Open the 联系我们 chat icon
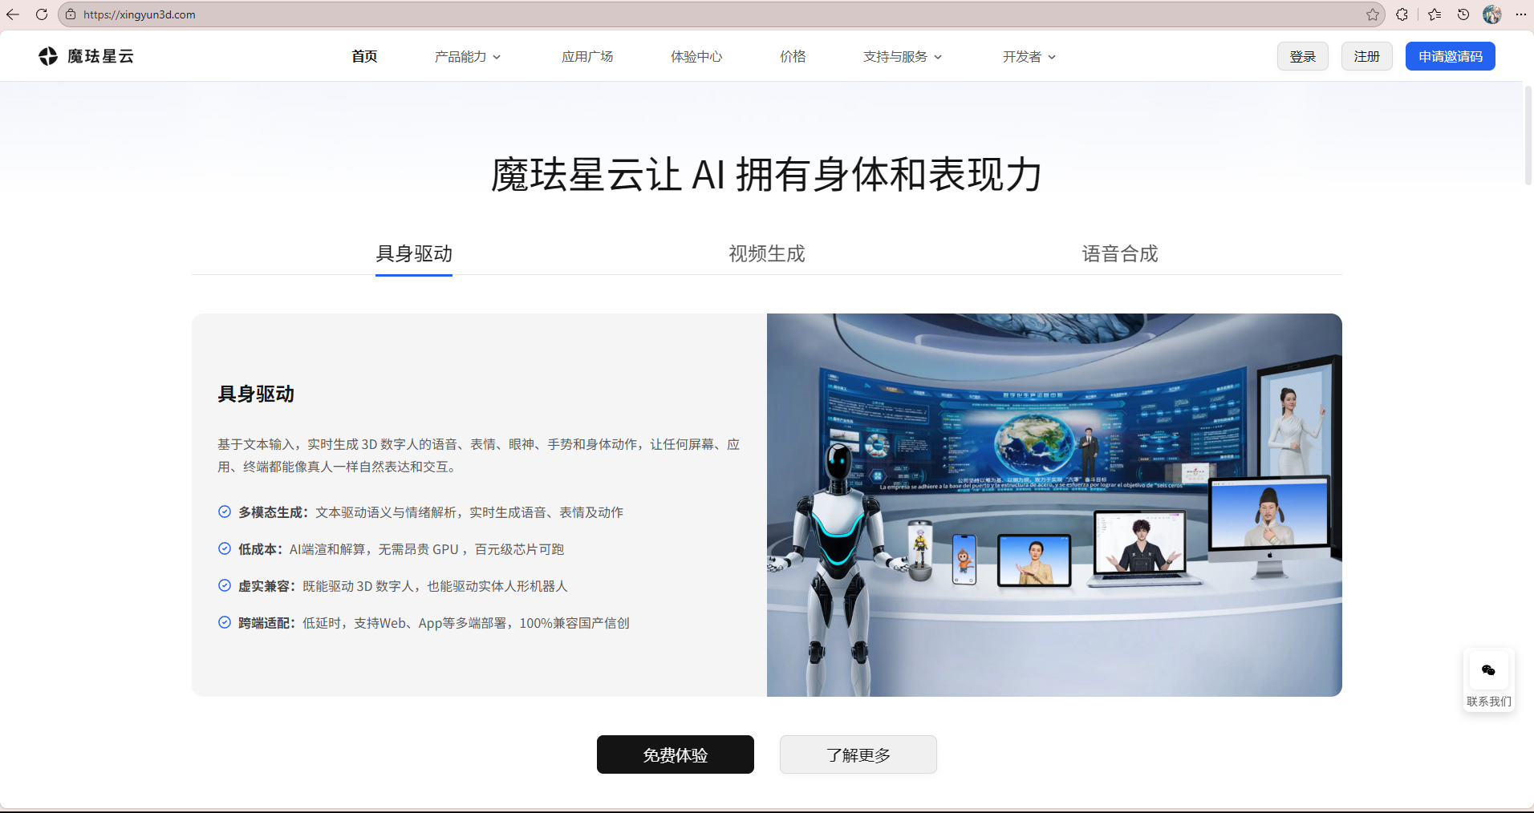This screenshot has height=813, width=1534. point(1488,670)
